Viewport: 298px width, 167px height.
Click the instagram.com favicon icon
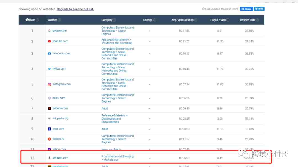(49, 84)
